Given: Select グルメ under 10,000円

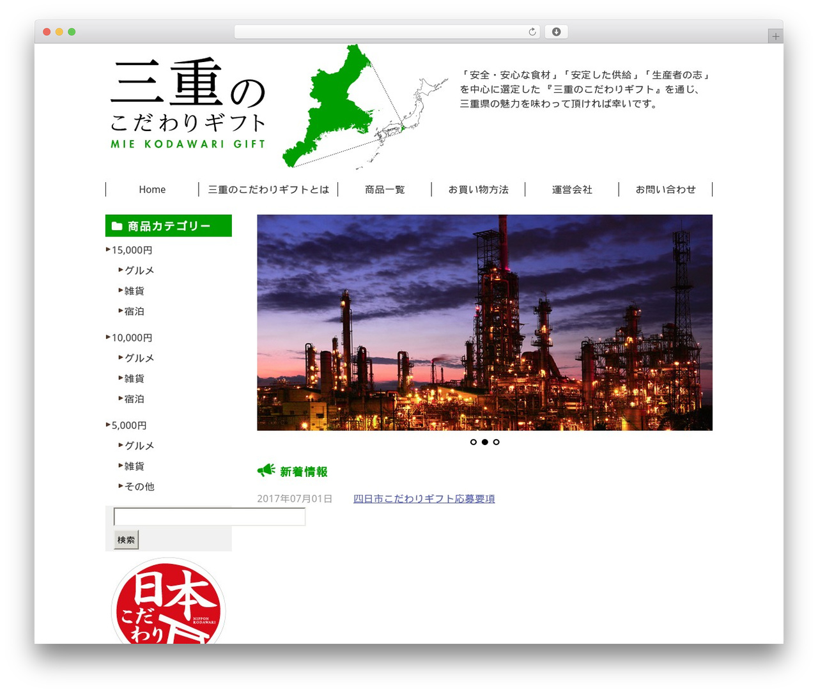Looking at the screenshot, I should coord(139,358).
